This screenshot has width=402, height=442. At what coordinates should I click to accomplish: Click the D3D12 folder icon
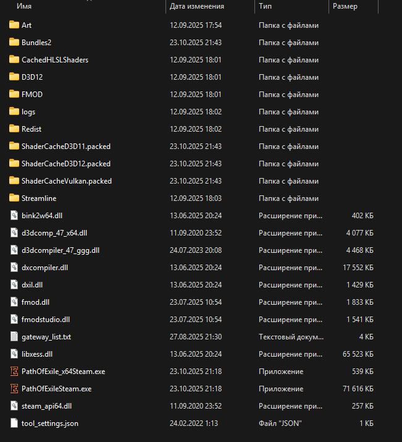click(x=14, y=77)
